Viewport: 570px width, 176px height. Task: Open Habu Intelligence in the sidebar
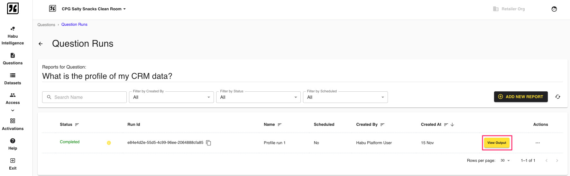(x=13, y=36)
